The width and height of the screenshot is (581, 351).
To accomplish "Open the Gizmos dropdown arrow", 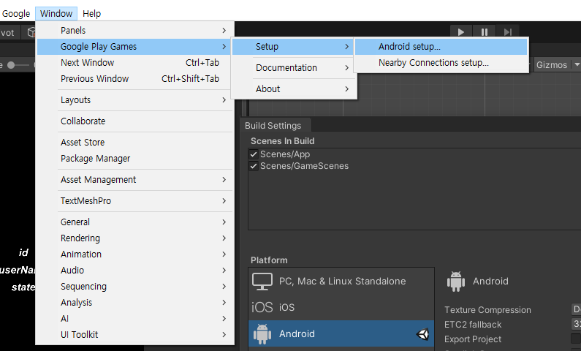I will click(x=577, y=64).
